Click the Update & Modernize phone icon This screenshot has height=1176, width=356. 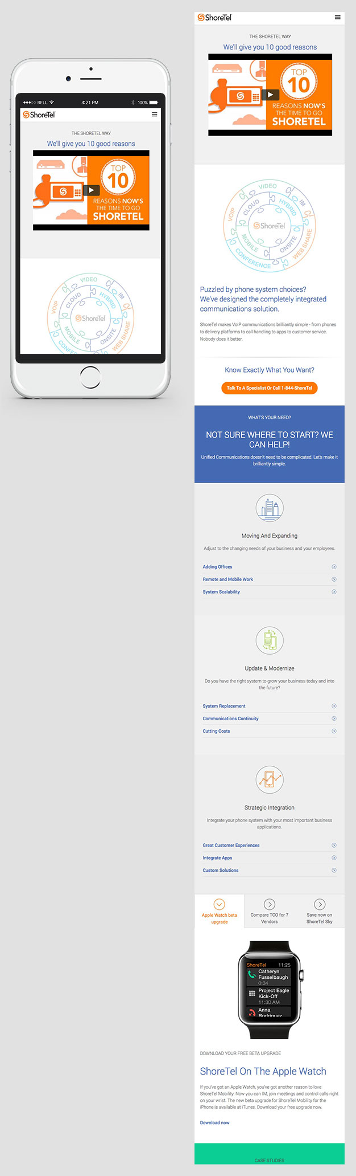(x=270, y=640)
